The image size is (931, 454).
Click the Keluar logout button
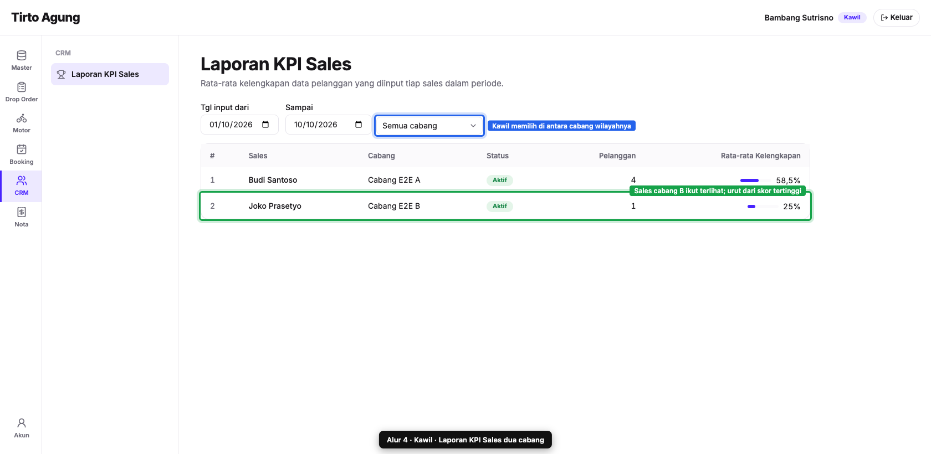point(897,18)
